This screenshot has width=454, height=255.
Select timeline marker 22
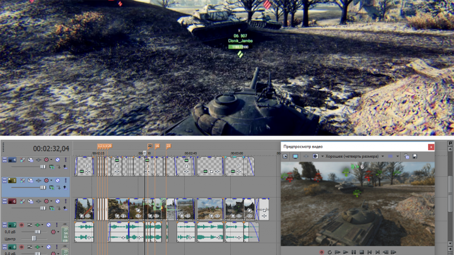tap(149, 146)
